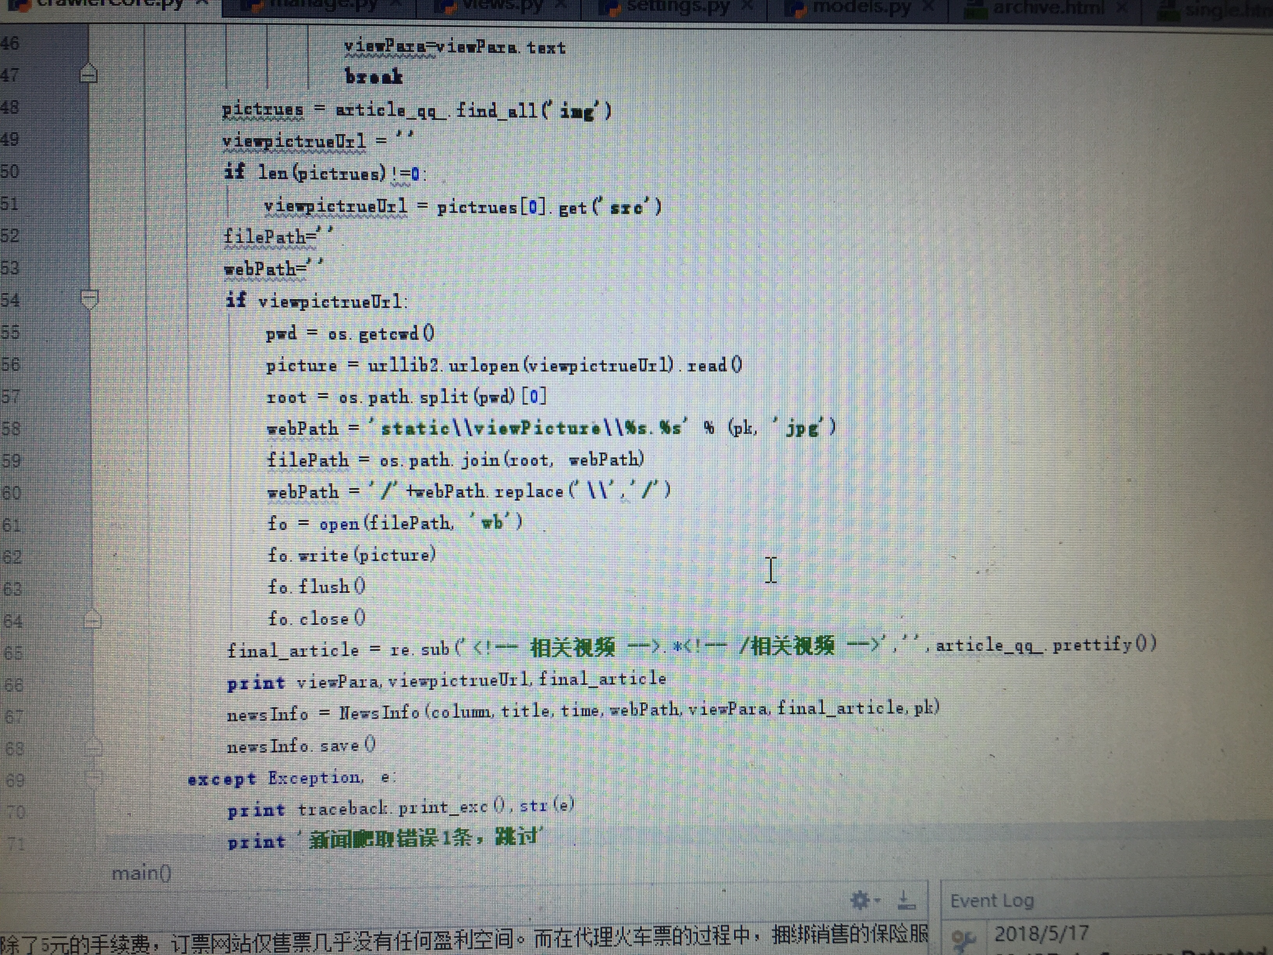1273x955 pixels.
Task: Toggle the fold marker at line 64
Action: [x=93, y=620]
